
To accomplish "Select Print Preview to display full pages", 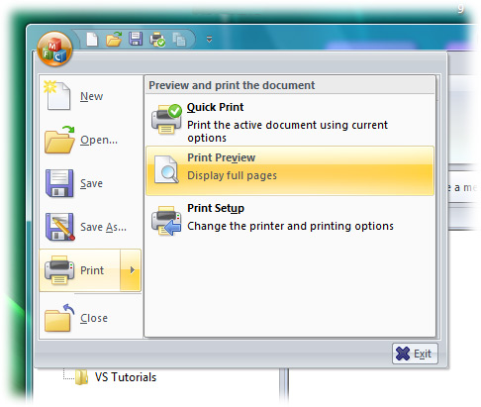I will [x=290, y=170].
